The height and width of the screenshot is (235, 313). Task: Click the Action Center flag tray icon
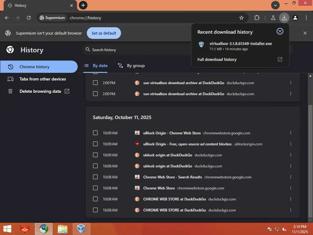(x=269, y=229)
